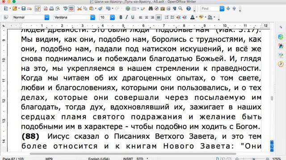Show Draw functions
Image resolution: width=286 pixels, height=160 pixels.
point(143,8)
